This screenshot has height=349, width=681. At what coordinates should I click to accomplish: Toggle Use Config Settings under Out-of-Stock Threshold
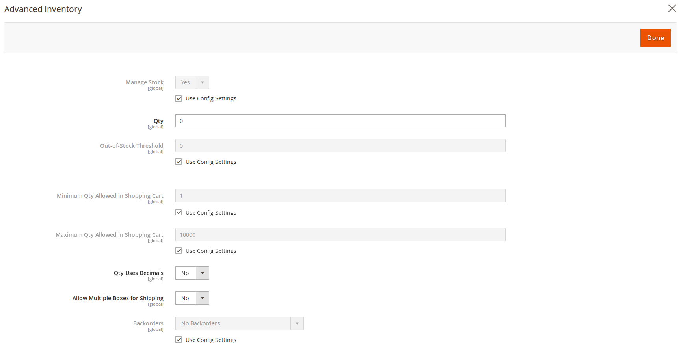click(x=179, y=162)
